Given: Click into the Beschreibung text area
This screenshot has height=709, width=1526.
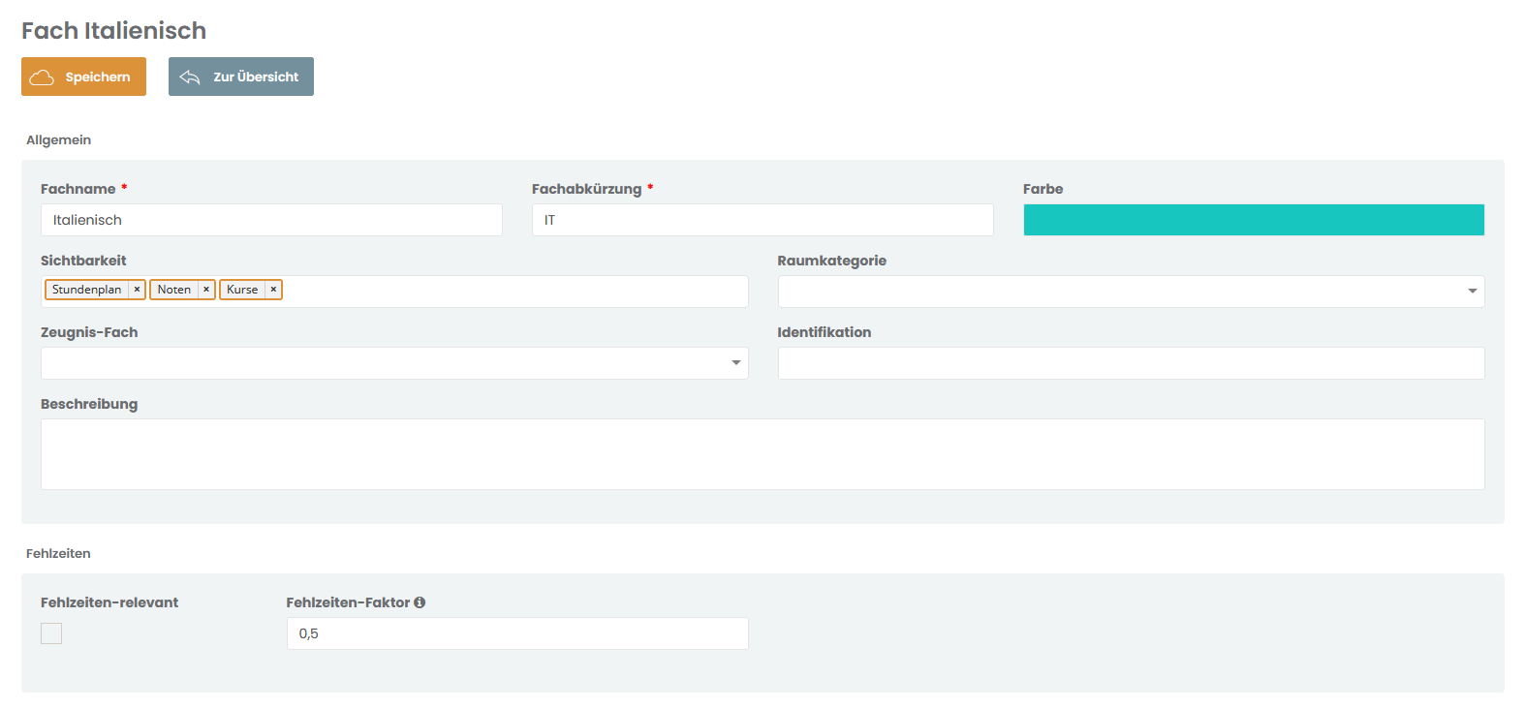Looking at the screenshot, I should 763,454.
